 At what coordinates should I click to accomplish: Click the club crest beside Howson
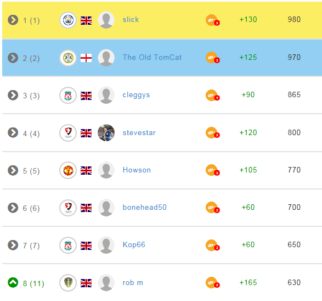[68, 170]
